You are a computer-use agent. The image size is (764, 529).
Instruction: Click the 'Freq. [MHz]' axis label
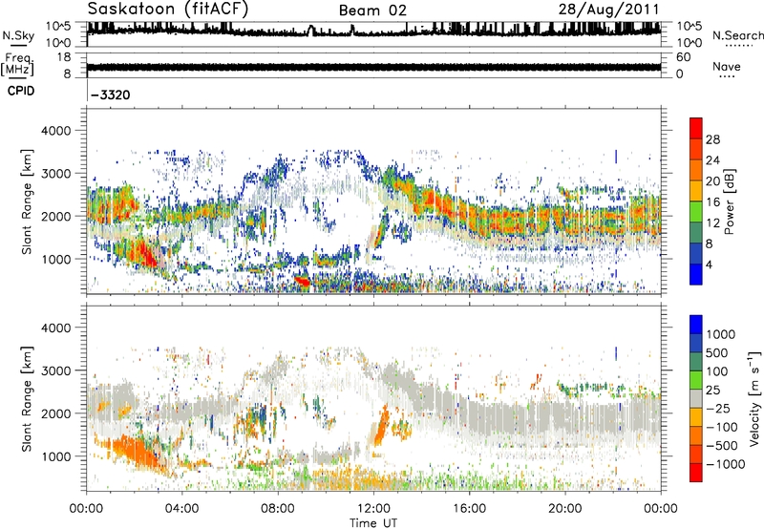(x=17, y=65)
